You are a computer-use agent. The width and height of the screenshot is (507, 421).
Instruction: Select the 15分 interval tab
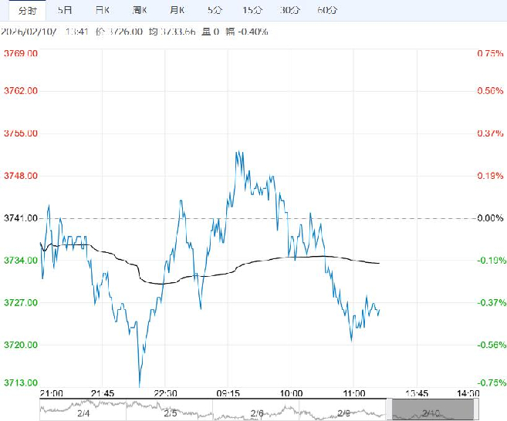[252, 10]
